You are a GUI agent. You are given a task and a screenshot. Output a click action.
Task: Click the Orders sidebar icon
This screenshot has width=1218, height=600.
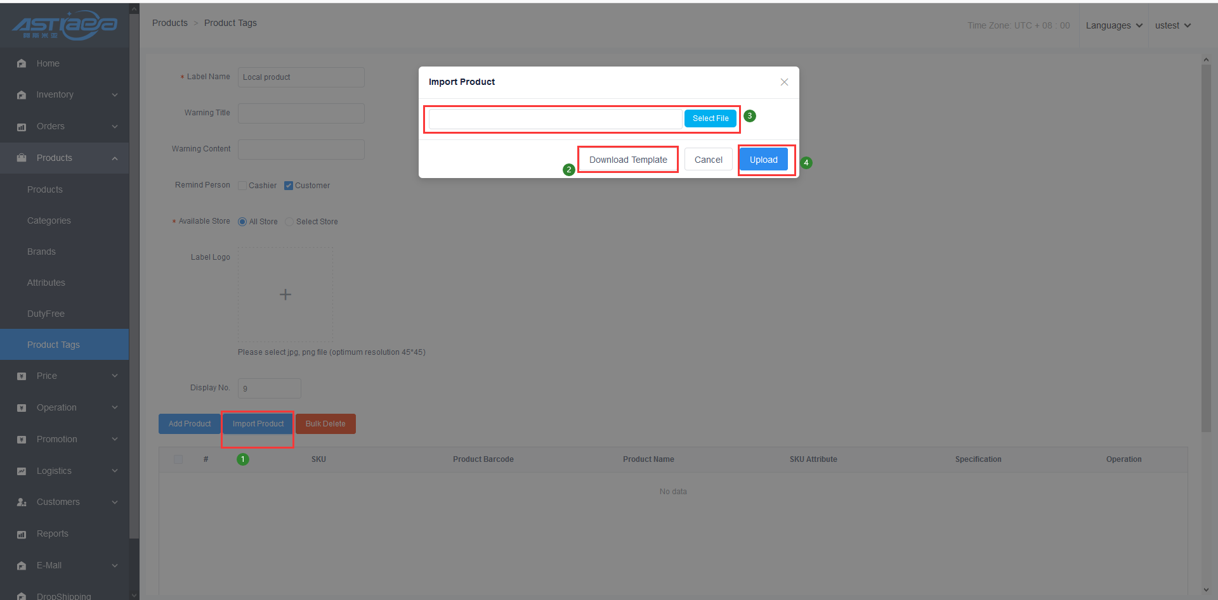pos(22,127)
